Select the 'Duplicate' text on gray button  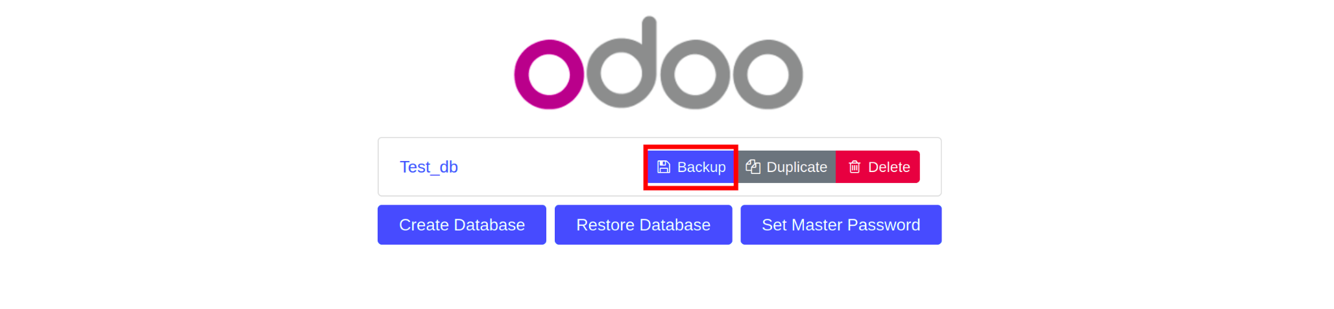(797, 167)
